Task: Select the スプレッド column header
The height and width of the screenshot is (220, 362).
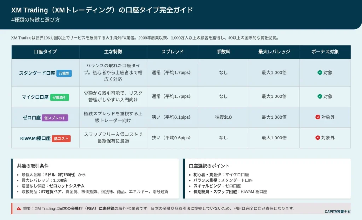Action: click(x=173, y=52)
